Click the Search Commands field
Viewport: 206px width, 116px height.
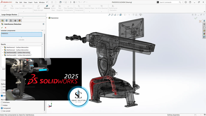169,2
